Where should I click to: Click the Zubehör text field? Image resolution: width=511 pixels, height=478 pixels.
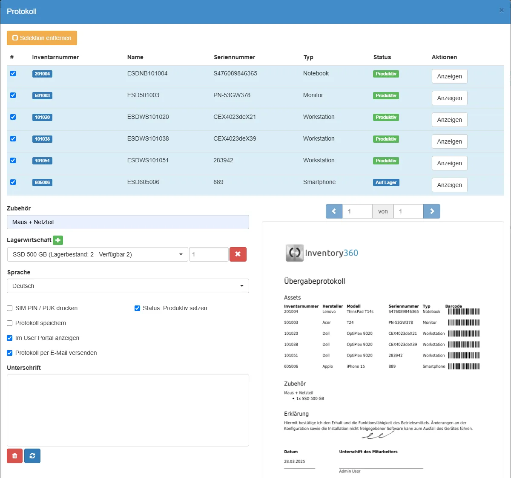tap(128, 222)
